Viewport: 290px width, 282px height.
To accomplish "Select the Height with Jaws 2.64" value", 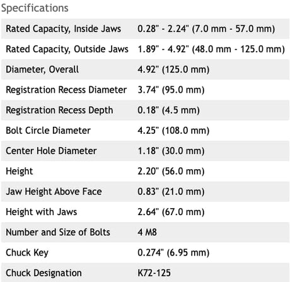I will [x=171, y=212].
